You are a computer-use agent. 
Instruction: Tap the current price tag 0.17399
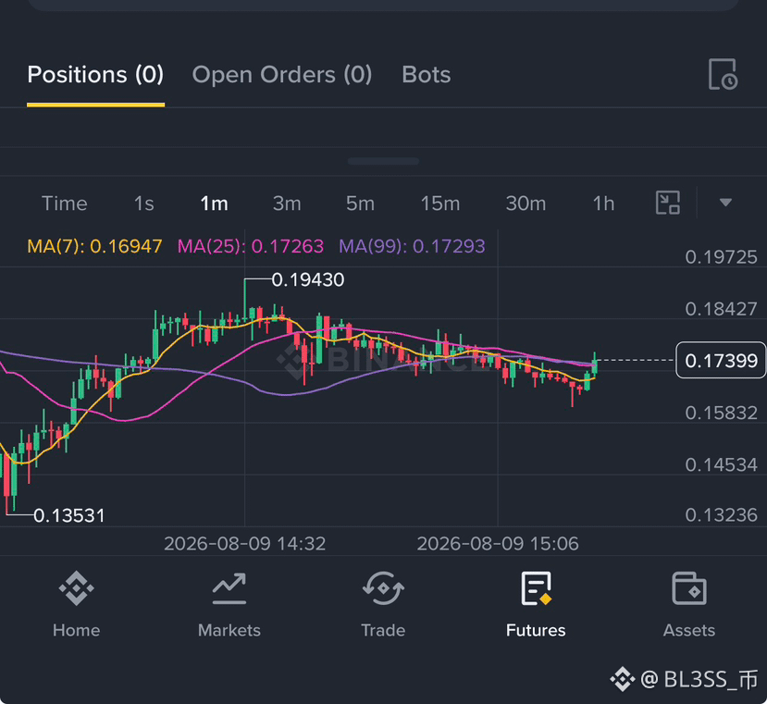coord(721,361)
